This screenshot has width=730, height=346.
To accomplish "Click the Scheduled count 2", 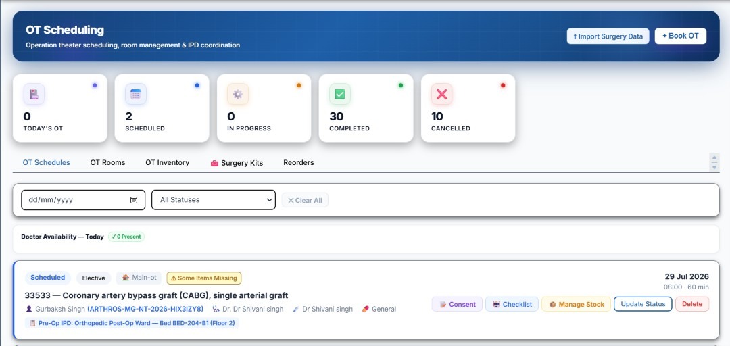I will [129, 116].
